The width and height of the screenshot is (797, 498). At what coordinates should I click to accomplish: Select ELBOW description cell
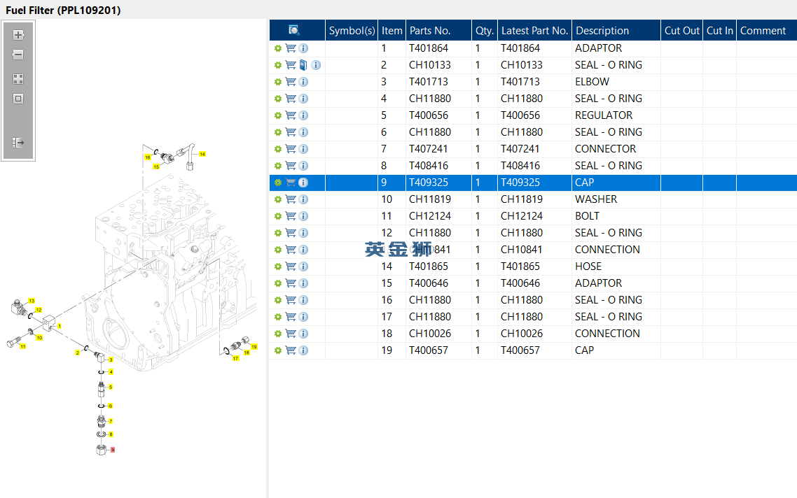(616, 82)
